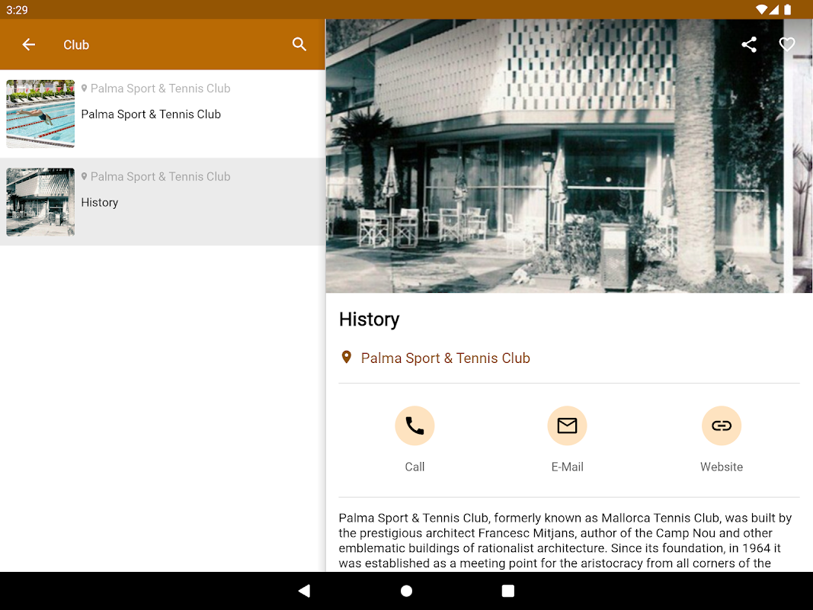Tap the Club header title

pyautogui.click(x=76, y=45)
